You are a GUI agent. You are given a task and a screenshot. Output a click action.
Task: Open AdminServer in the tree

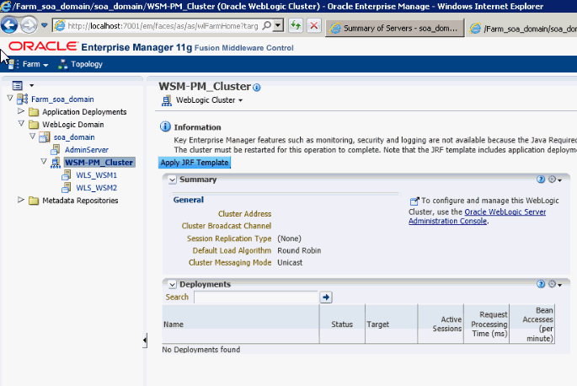click(x=87, y=149)
